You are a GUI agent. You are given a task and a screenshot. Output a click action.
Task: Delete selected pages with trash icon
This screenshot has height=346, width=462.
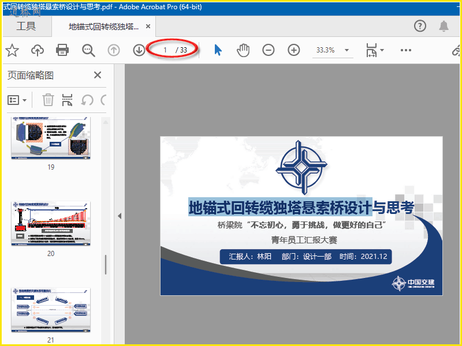(48, 100)
